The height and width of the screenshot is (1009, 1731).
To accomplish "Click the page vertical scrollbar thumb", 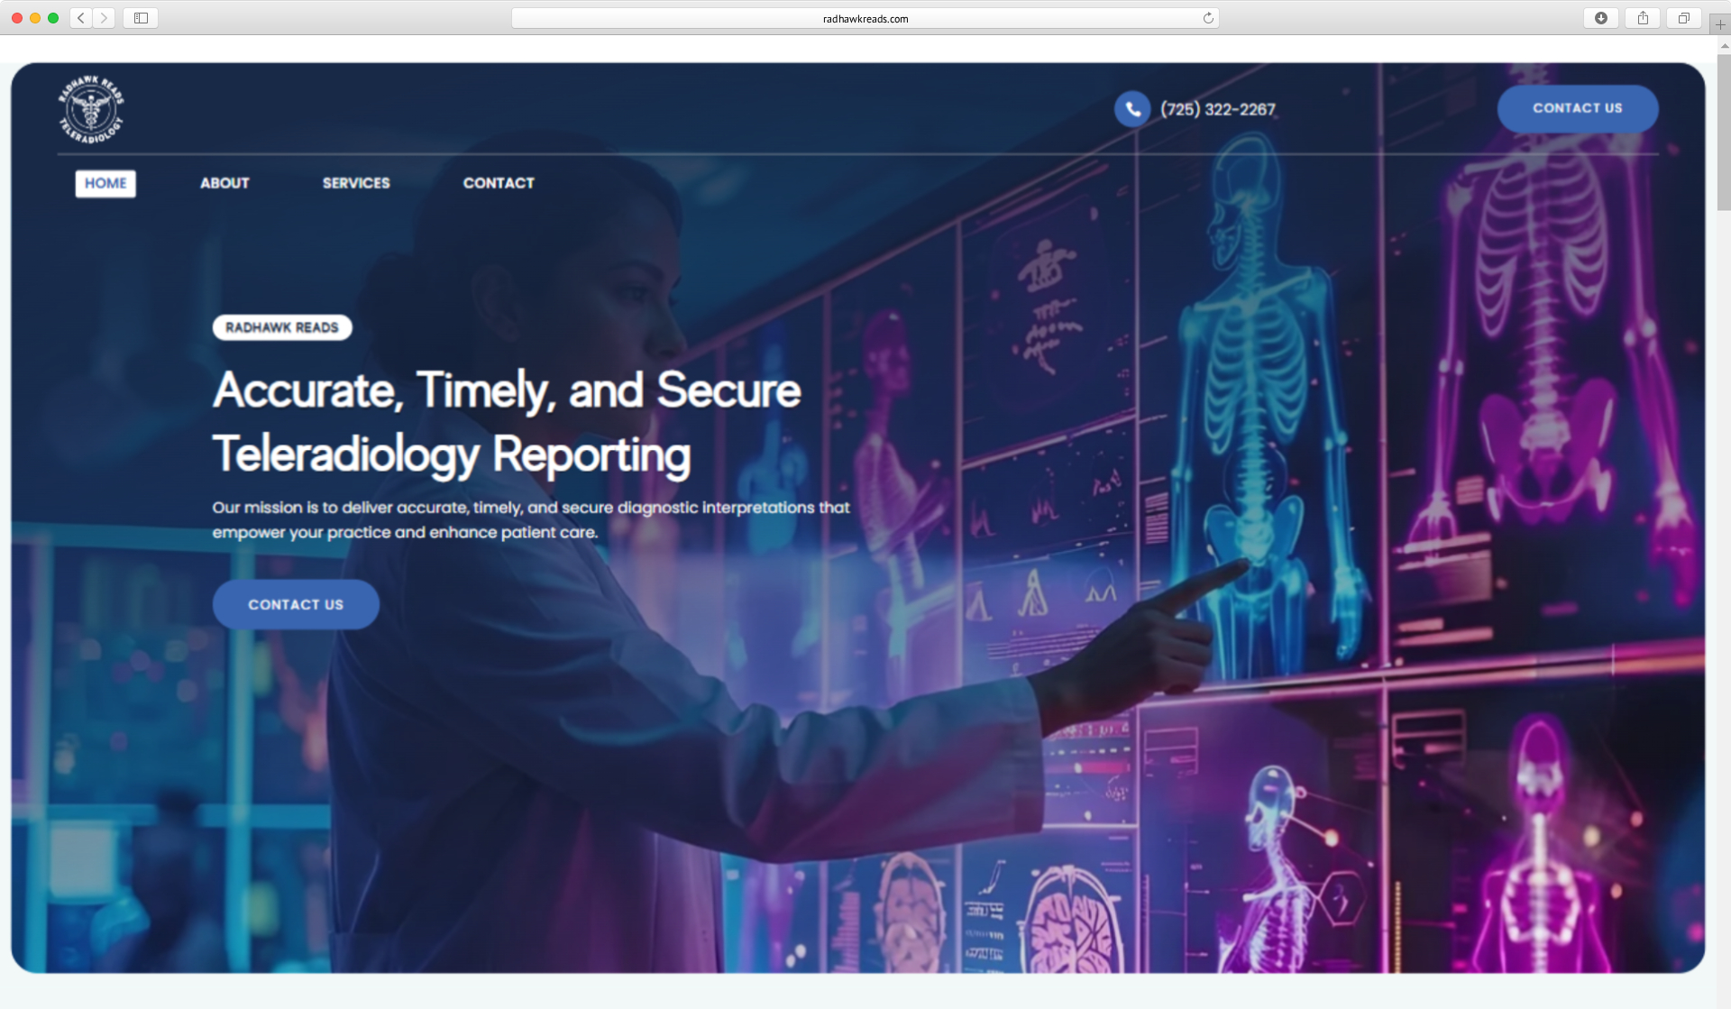I will pyautogui.click(x=1723, y=131).
